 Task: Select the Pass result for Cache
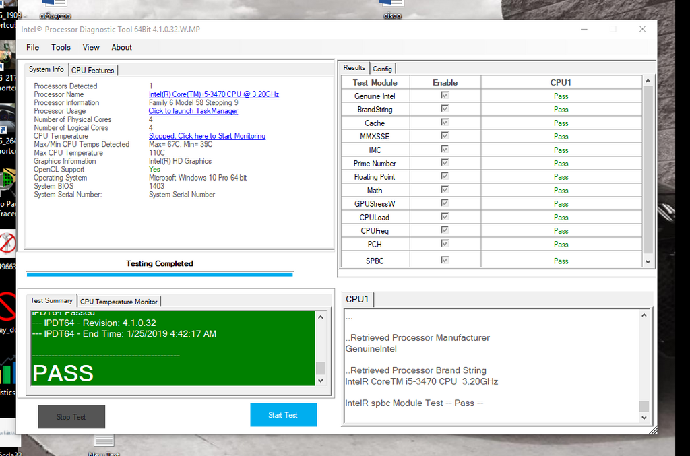click(x=561, y=123)
